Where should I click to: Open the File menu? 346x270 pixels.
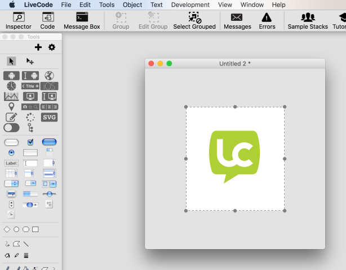click(x=66, y=5)
